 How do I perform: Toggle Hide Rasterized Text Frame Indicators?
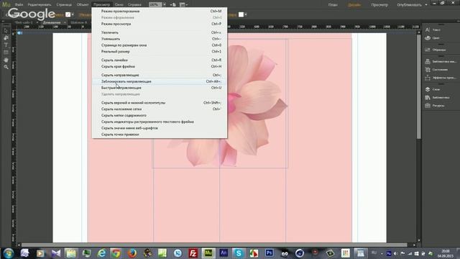click(x=160, y=122)
